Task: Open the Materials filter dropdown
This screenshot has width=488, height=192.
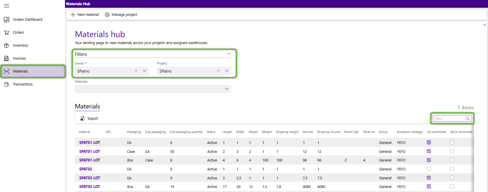Action: pos(227,89)
